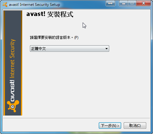
Task: Click the avast! icon in the title bar
Action: click(x=5, y=5)
